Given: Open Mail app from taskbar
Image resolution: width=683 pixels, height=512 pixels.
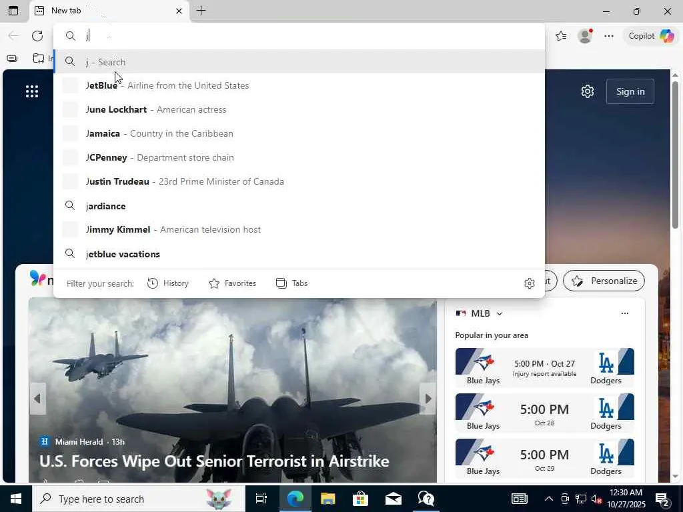Looking at the screenshot, I should (x=394, y=499).
